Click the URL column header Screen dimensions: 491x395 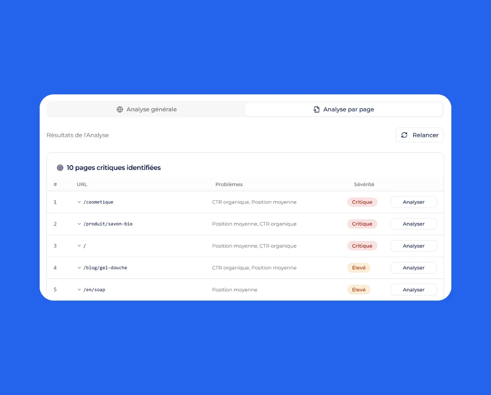(x=82, y=184)
